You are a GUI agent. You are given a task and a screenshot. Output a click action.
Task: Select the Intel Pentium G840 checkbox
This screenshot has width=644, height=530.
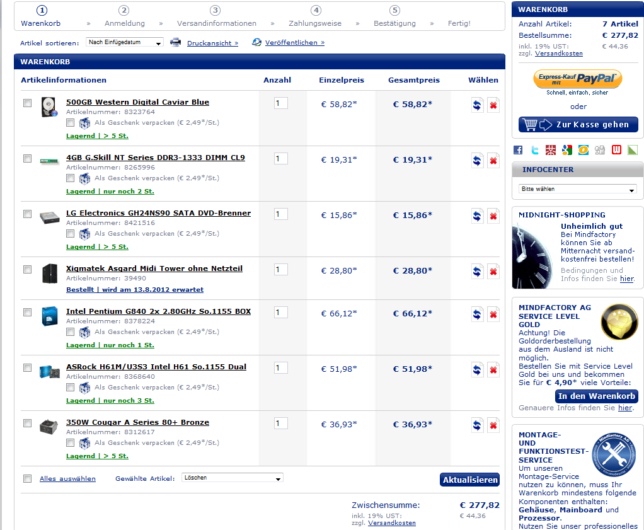pos(28,312)
